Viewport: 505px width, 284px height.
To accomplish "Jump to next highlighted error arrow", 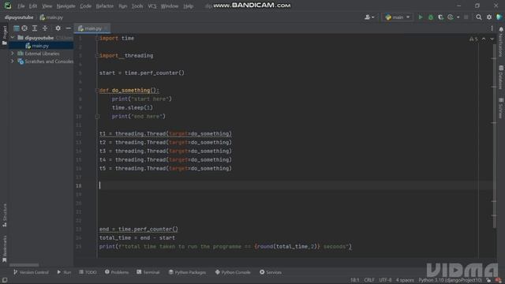I will [x=492, y=39].
